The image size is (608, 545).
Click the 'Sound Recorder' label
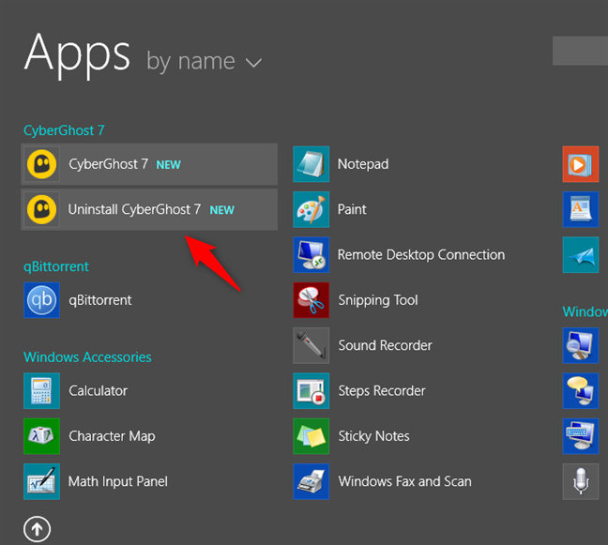coord(385,346)
